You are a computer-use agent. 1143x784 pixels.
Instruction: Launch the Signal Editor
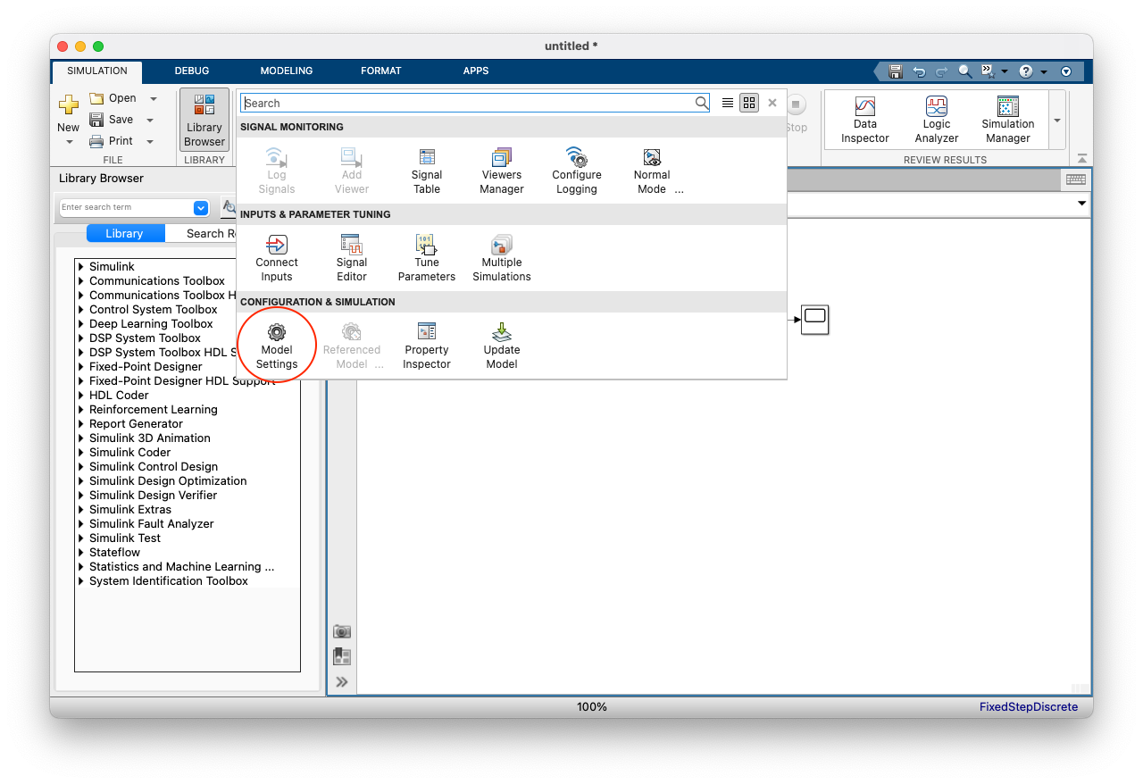352,259
